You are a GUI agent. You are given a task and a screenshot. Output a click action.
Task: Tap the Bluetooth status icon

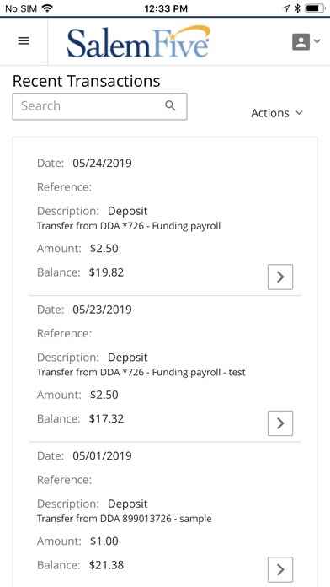point(297,8)
